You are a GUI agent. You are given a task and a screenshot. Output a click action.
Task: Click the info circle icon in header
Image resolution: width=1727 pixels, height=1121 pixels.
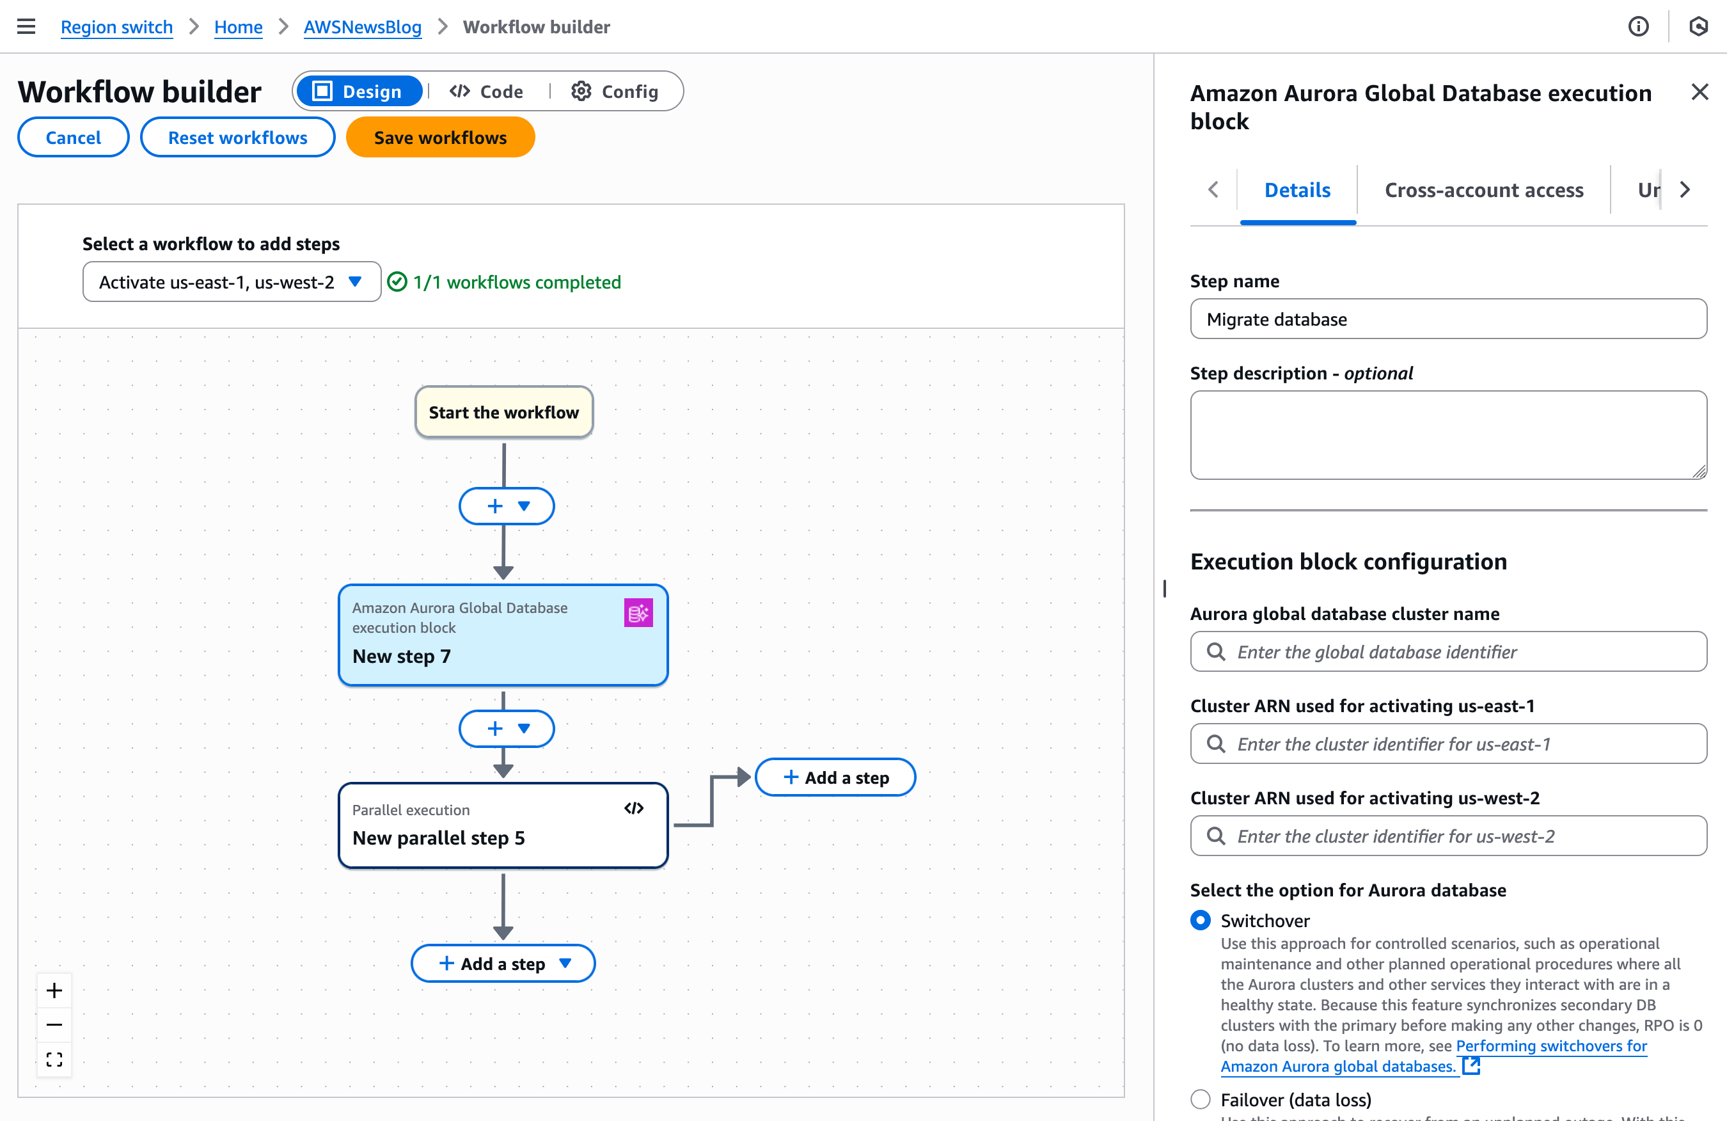click(1637, 27)
